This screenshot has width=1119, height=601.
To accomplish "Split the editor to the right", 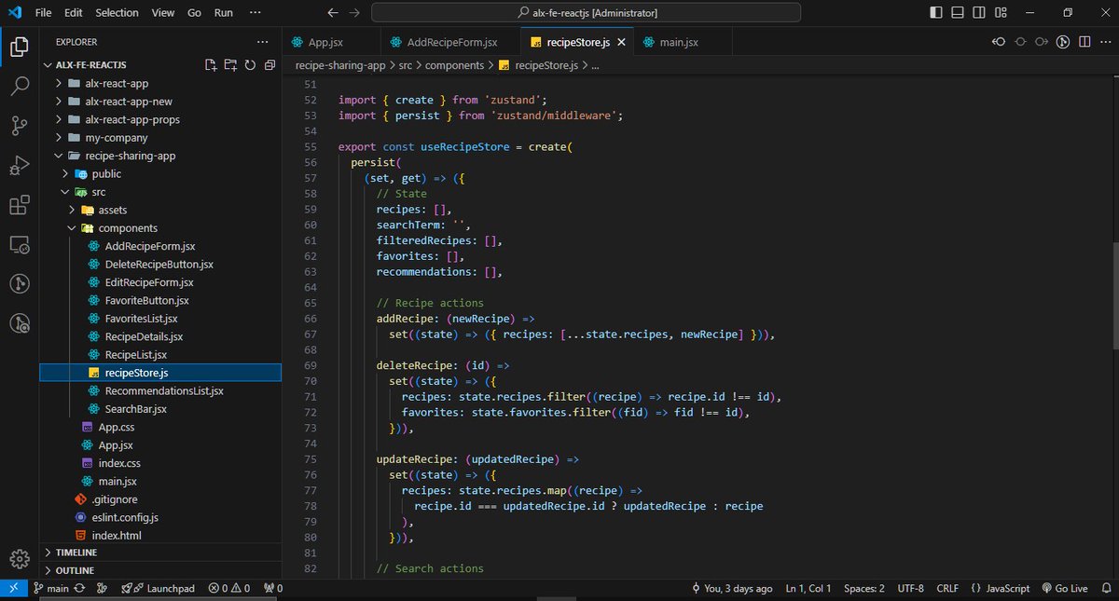I will point(1084,42).
